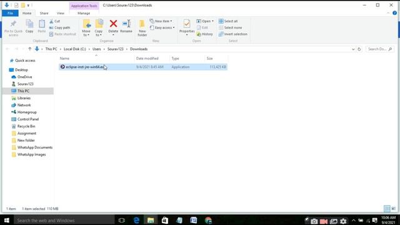Click History in ribbon

click(x=205, y=34)
